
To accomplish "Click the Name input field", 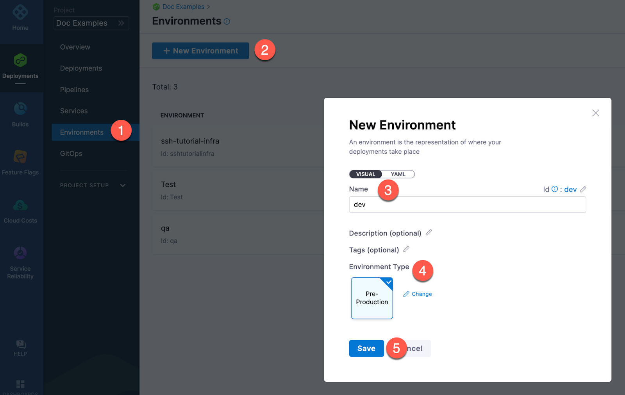I will coord(467,205).
